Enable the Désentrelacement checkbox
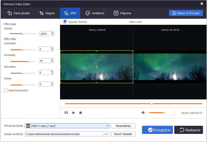Screen dimensions: 207x142 [x=6, y=90]
